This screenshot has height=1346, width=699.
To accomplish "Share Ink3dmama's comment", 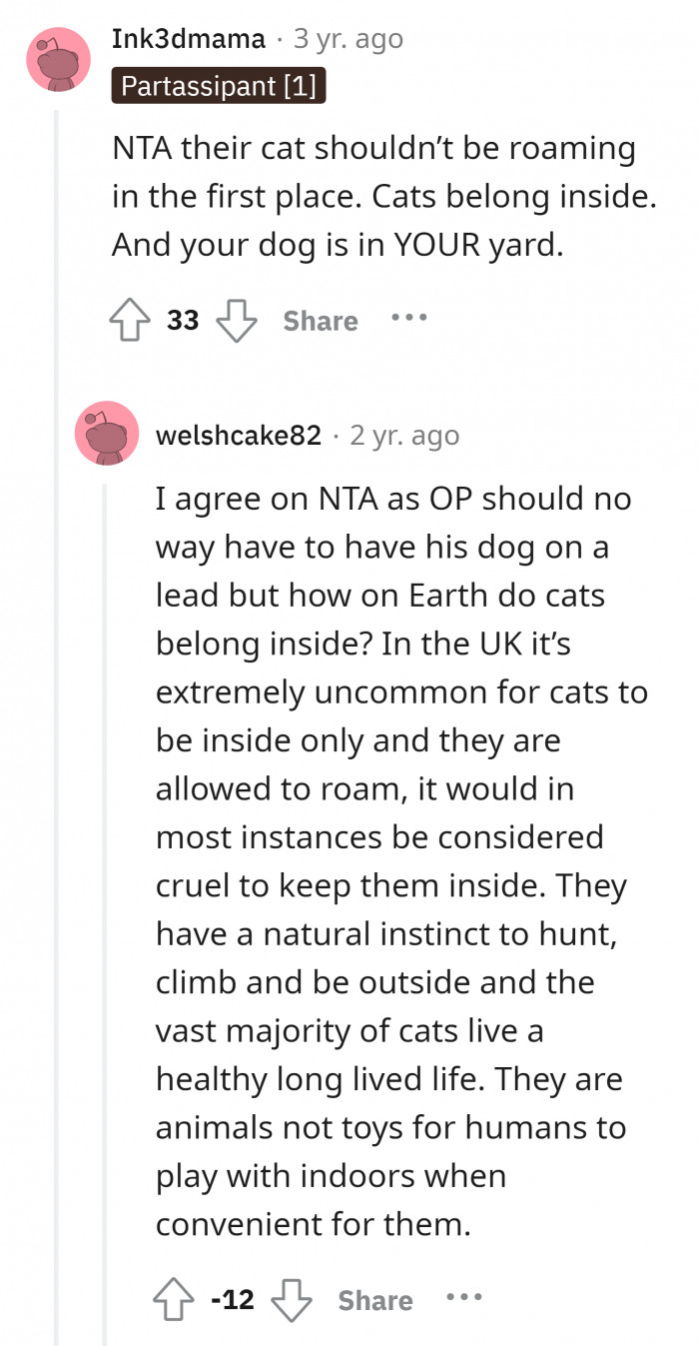I will tap(318, 321).
